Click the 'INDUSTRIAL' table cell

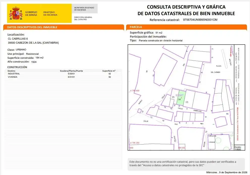click(x=14, y=74)
